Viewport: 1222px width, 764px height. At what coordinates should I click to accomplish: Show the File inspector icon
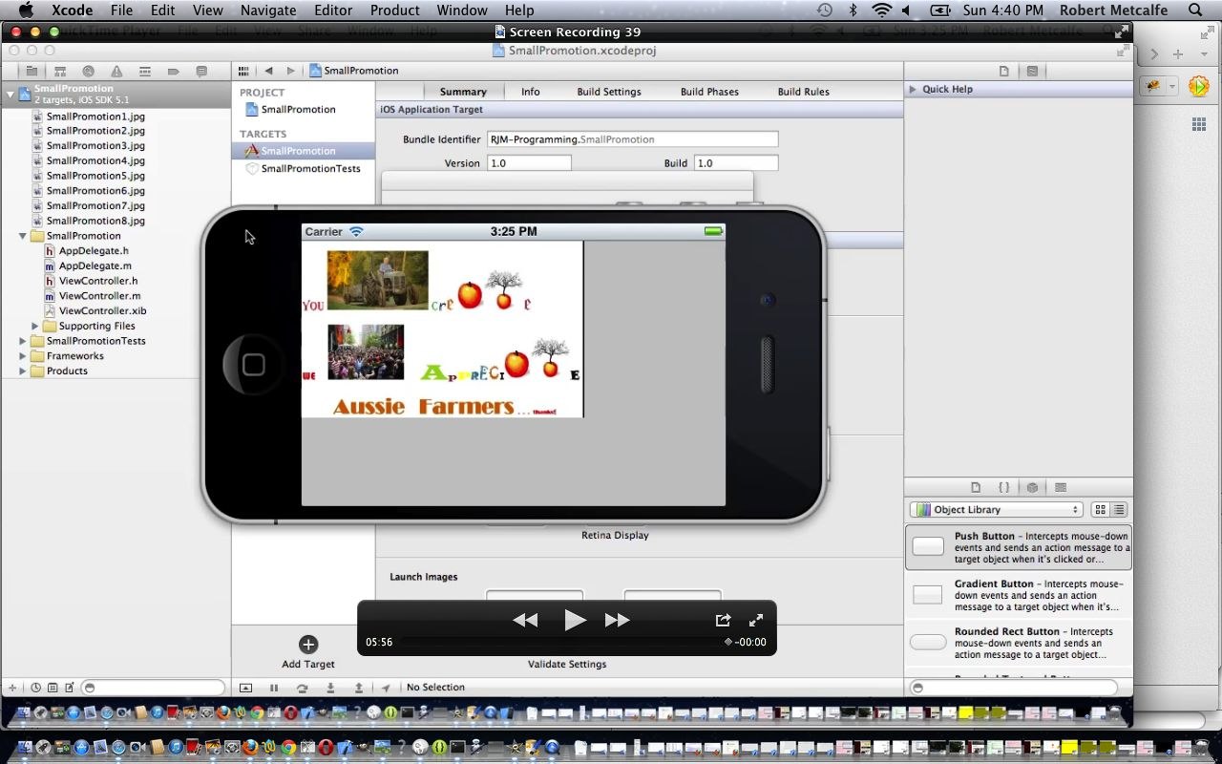point(1003,71)
